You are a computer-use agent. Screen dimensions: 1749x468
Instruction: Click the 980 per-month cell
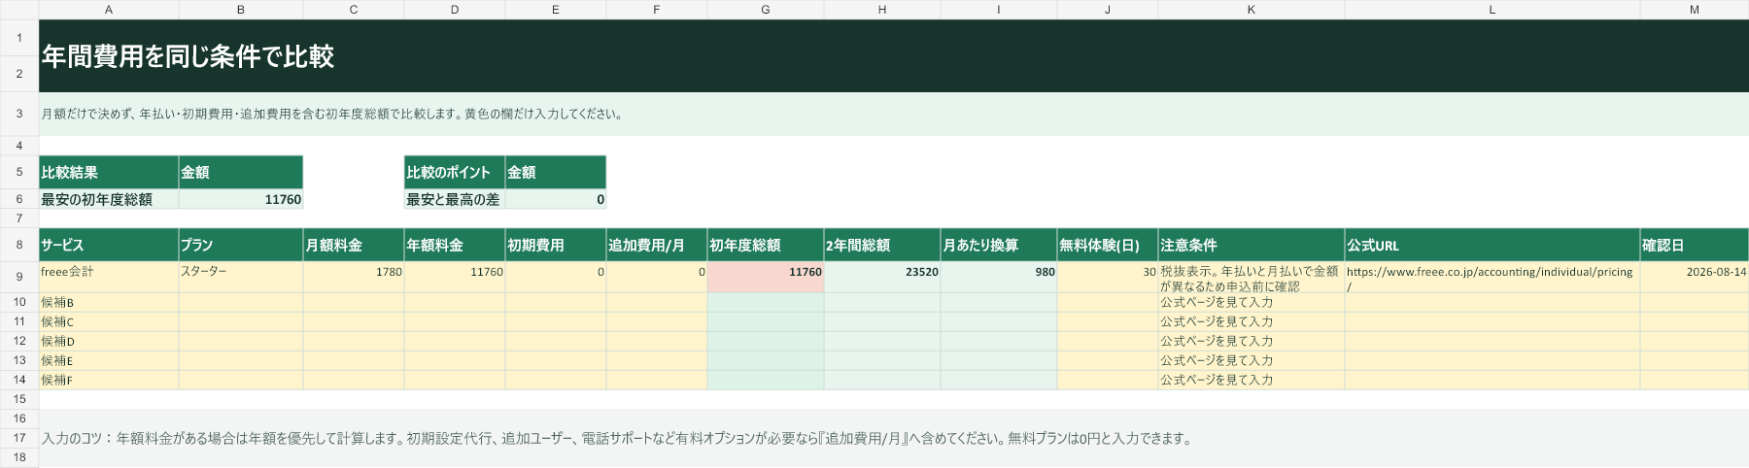[x=999, y=277]
